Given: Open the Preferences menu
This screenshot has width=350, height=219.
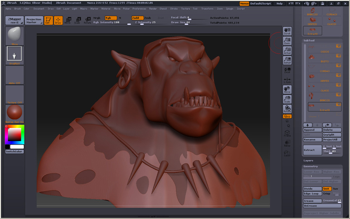Looking at the screenshot, I should [139, 9].
